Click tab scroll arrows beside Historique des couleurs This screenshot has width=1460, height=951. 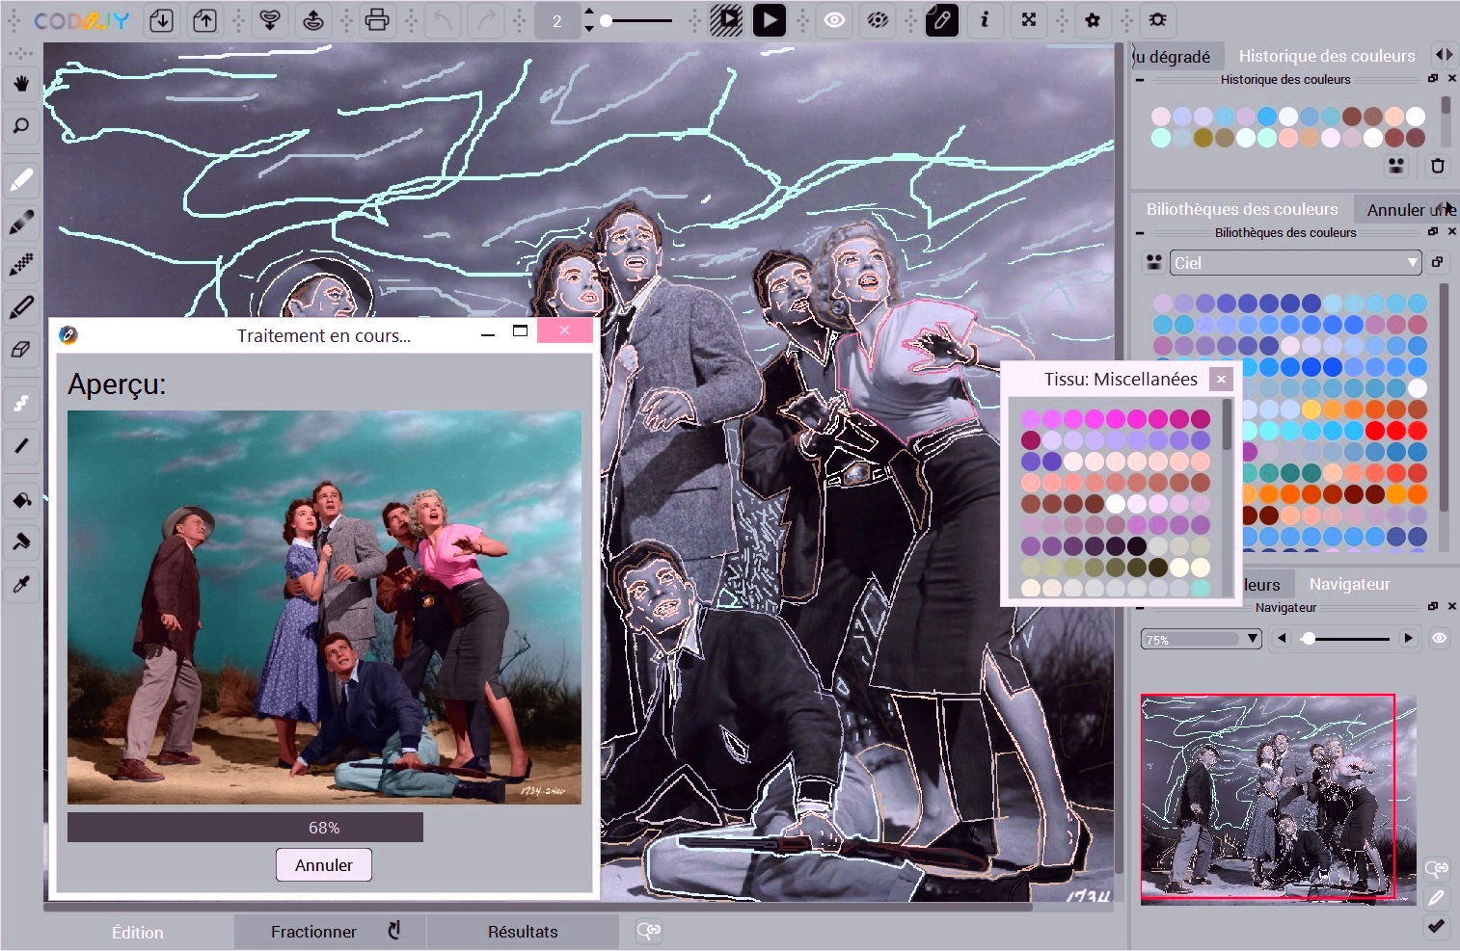[x=1444, y=55]
